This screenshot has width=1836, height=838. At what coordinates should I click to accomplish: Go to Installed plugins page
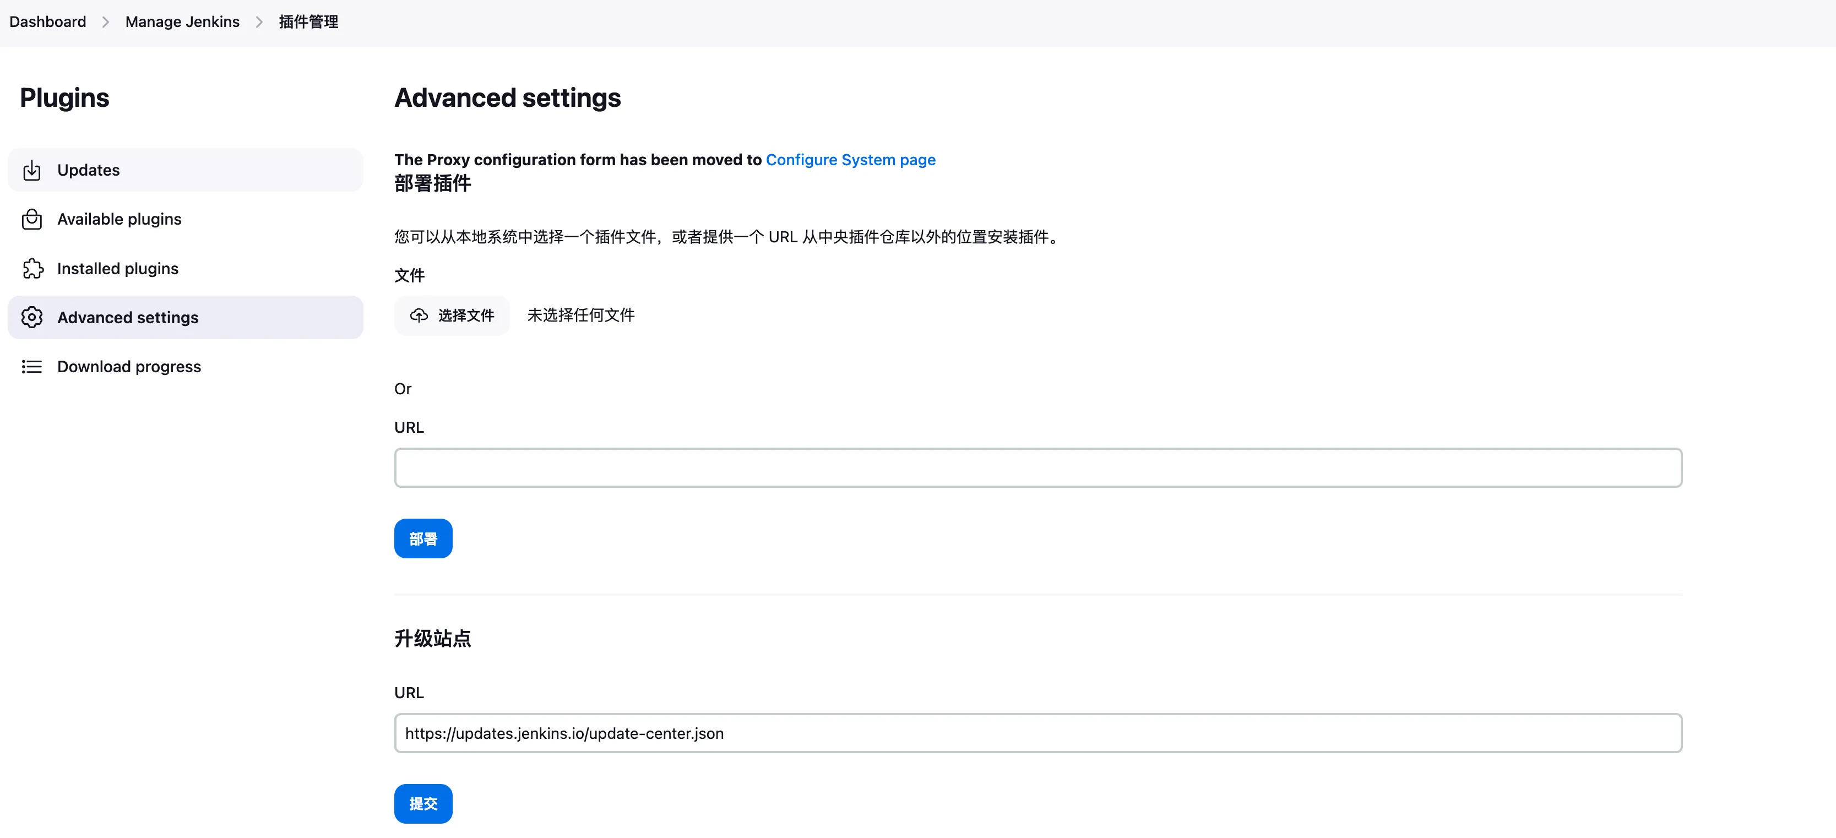[x=118, y=269]
